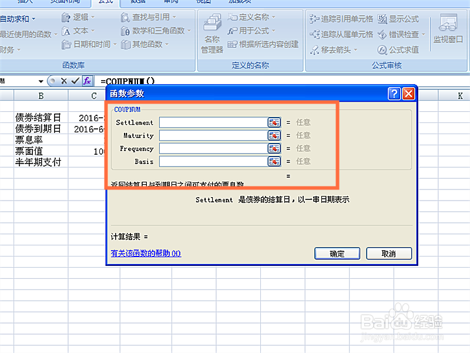Click the Frequency input field
Screen dimensions: 470x353
coord(213,148)
